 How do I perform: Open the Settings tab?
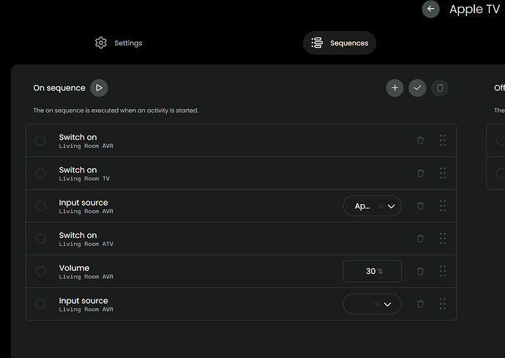point(119,43)
